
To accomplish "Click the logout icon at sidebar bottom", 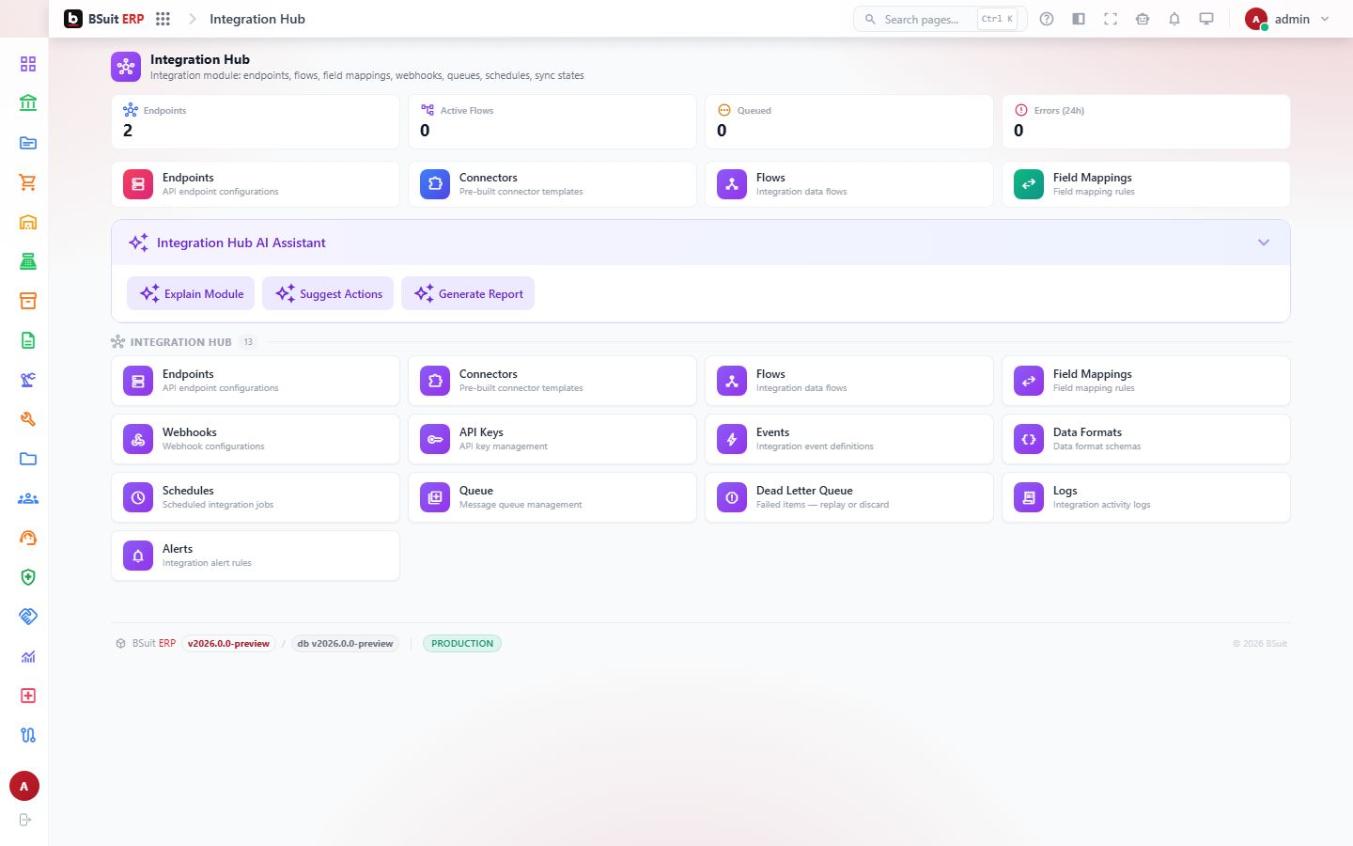I will tap(25, 820).
